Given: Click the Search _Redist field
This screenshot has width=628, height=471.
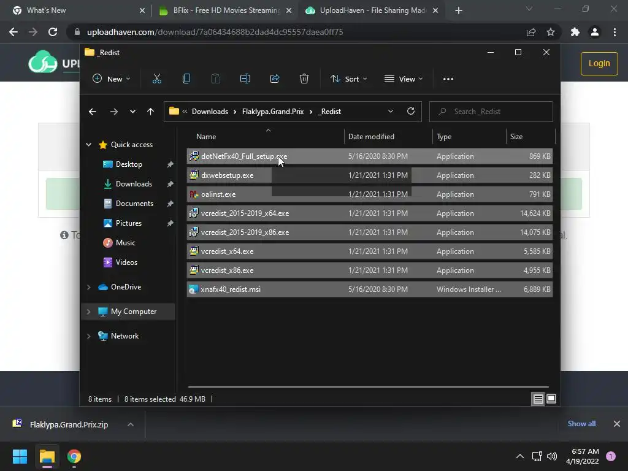Looking at the screenshot, I should (x=491, y=112).
